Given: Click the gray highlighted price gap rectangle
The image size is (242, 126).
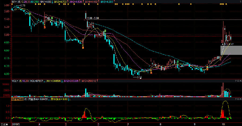Looking at the screenshot, I should [231, 50].
